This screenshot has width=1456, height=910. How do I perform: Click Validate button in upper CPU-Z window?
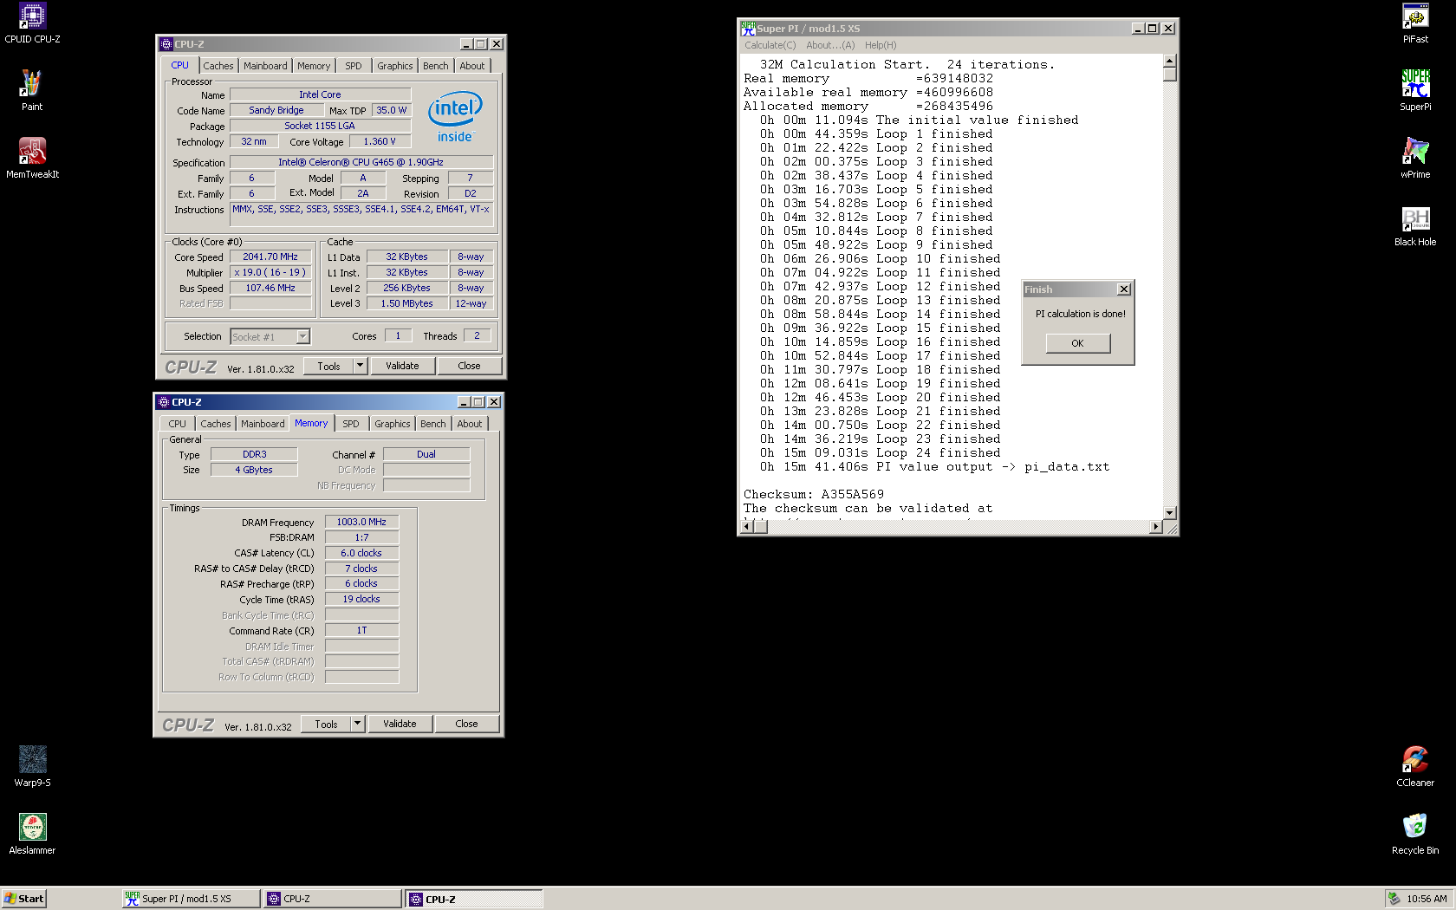click(x=402, y=366)
